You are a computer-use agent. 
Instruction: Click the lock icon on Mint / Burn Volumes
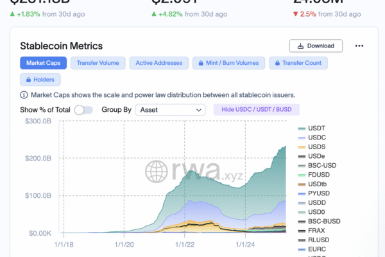click(201, 63)
